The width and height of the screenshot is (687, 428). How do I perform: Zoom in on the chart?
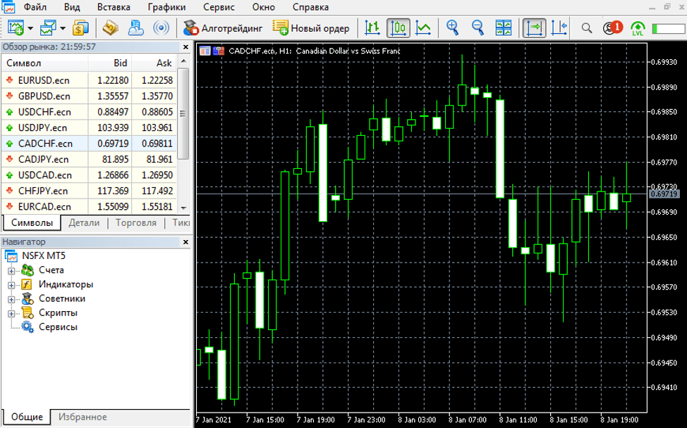coord(452,28)
